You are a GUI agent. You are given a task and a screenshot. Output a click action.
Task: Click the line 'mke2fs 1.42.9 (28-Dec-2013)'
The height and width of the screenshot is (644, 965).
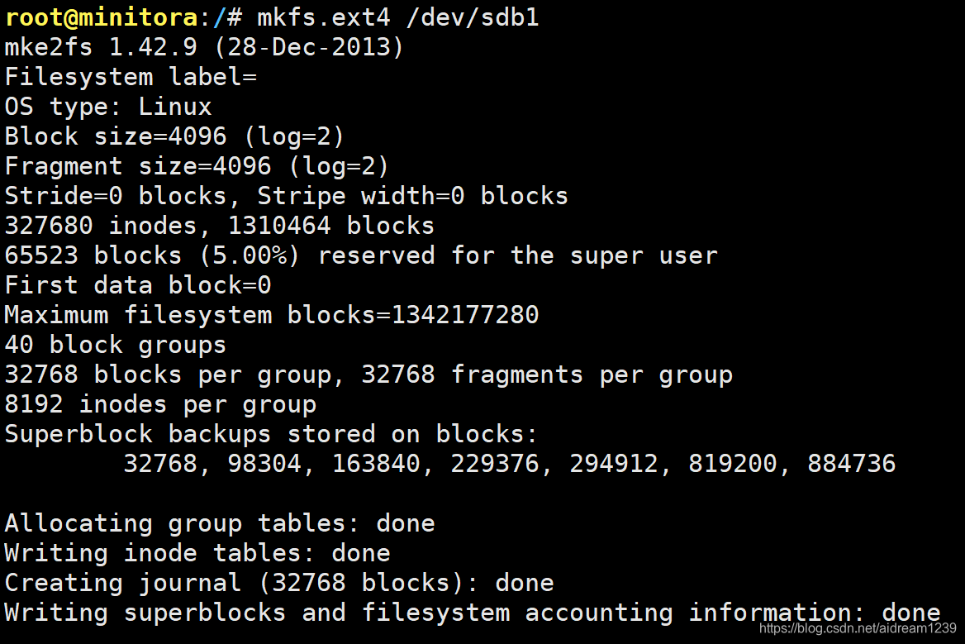pyautogui.click(x=204, y=47)
